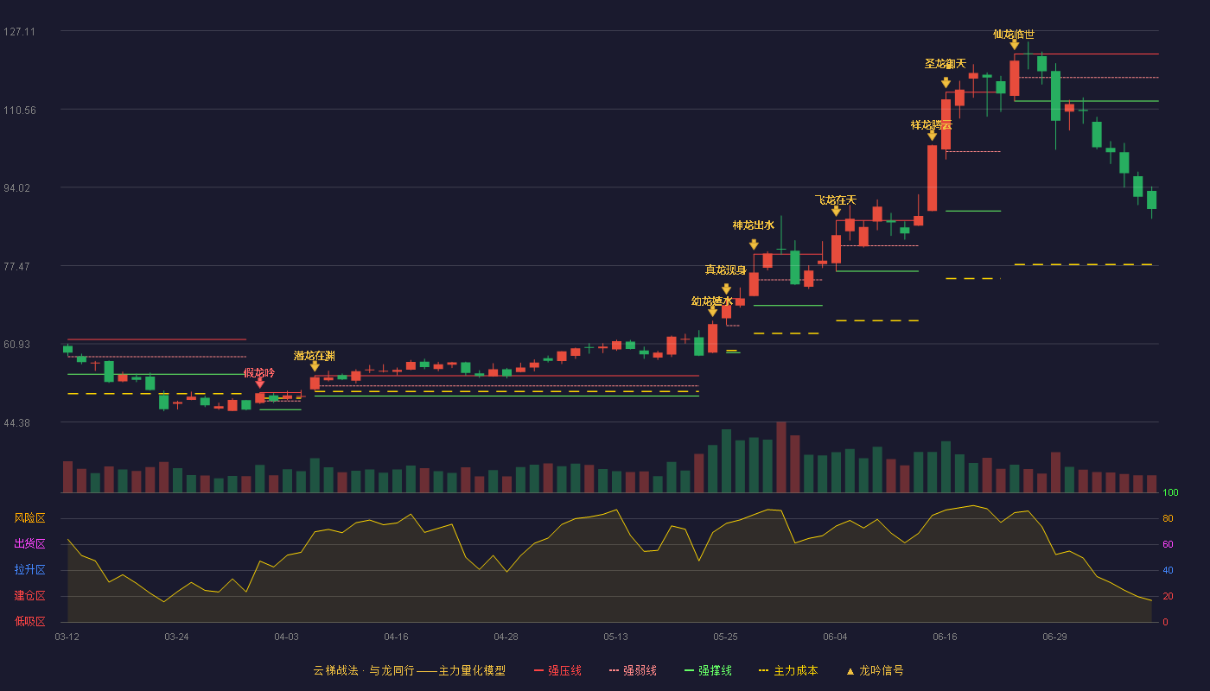The width and height of the screenshot is (1210, 691).
Task: Toggle the 强弱线 legend series
Action: [633, 670]
